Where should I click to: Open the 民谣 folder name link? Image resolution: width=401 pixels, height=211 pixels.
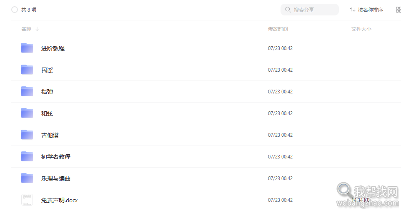pos(47,70)
